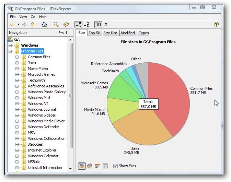Select Uninstall Information folder
This screenshot has height=182, width=231.
point(45,168)
